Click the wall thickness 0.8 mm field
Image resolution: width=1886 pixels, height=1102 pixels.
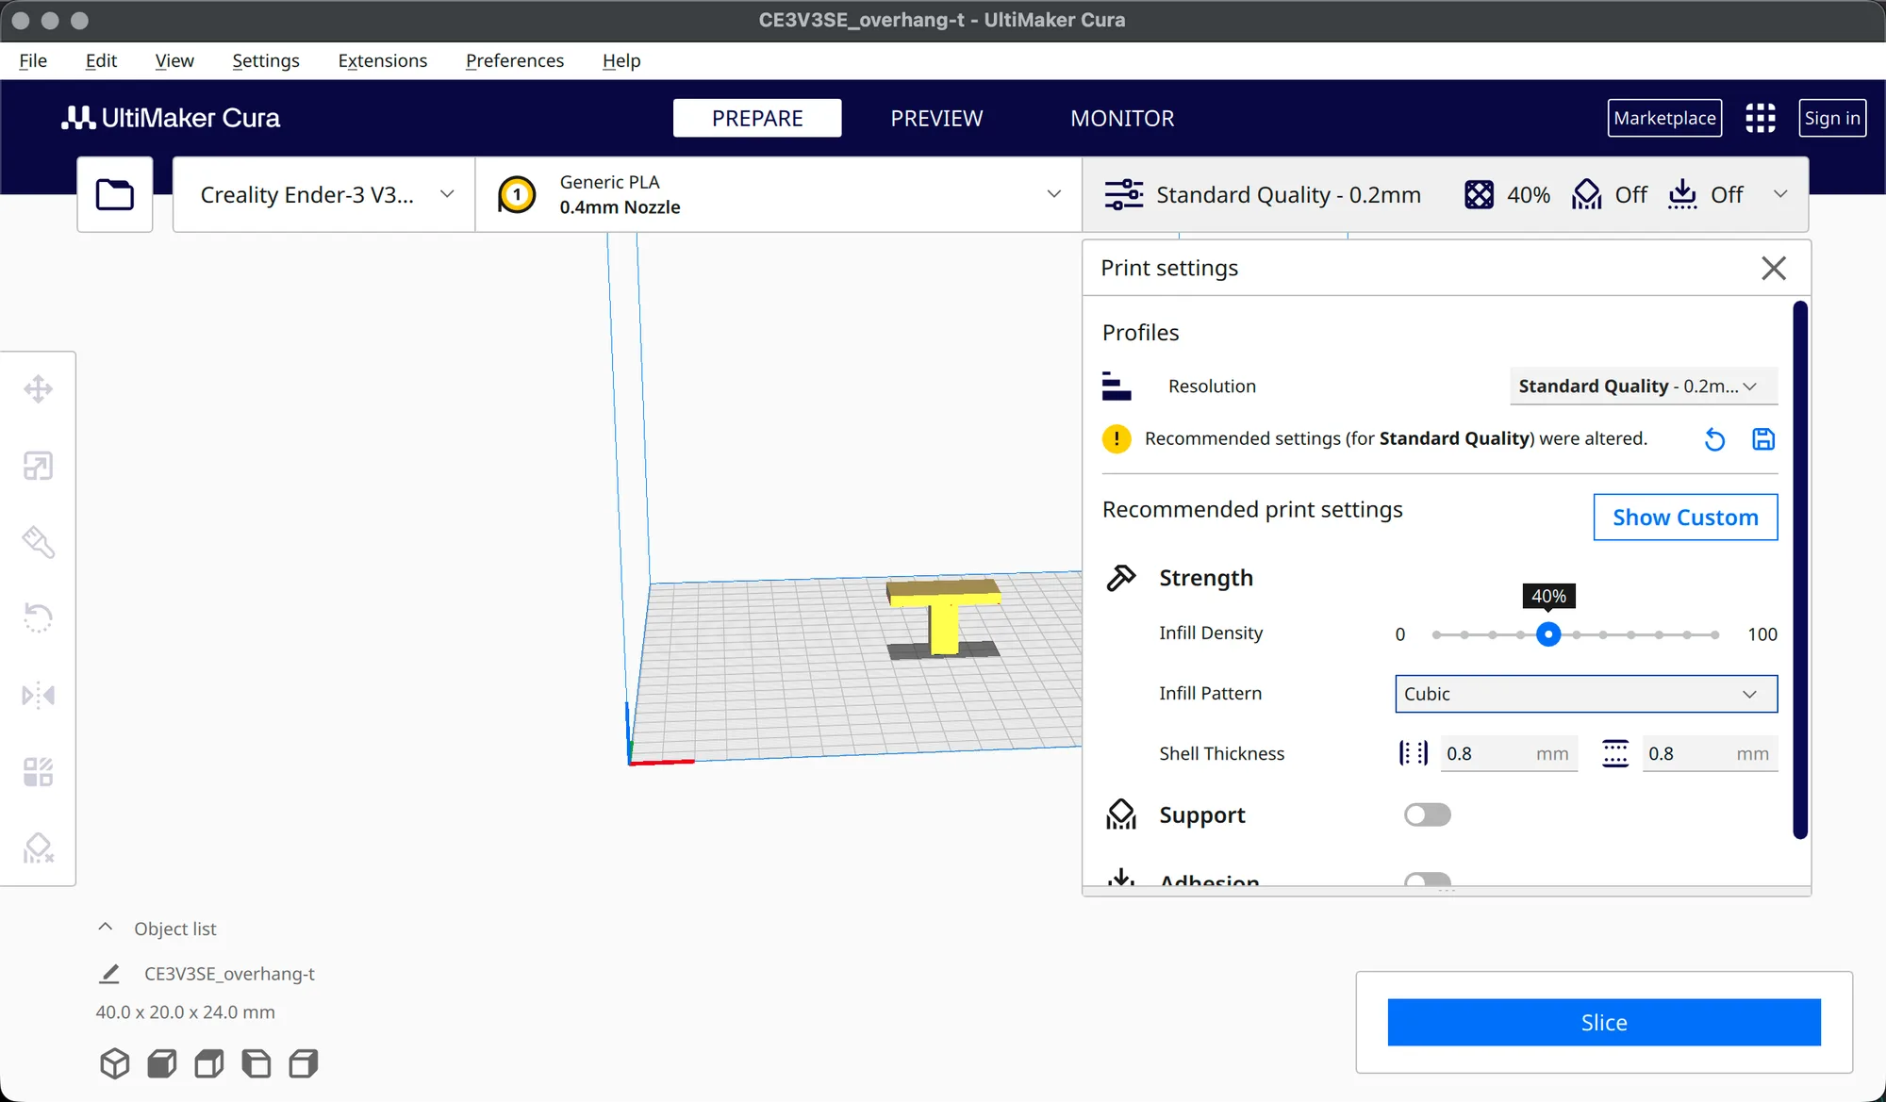(1509, 753)
